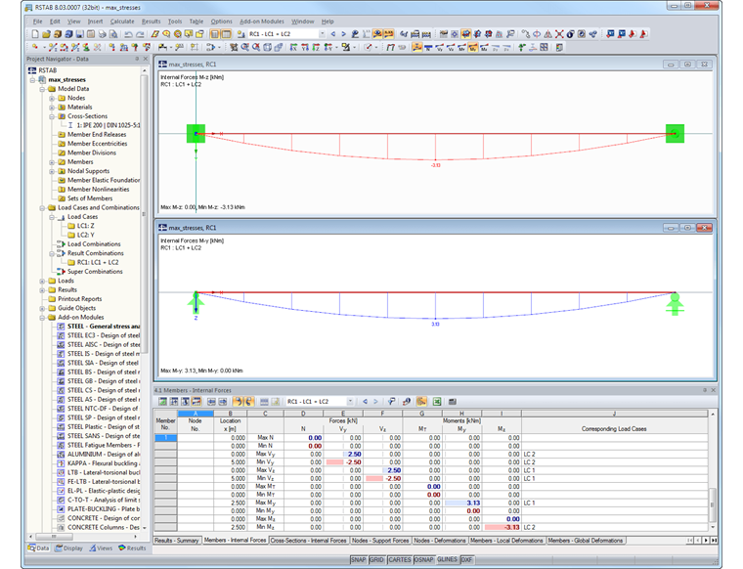Click the next load case arrow in main toolbar
Screen dimensions: 743x569
click(x=342, y=33)
